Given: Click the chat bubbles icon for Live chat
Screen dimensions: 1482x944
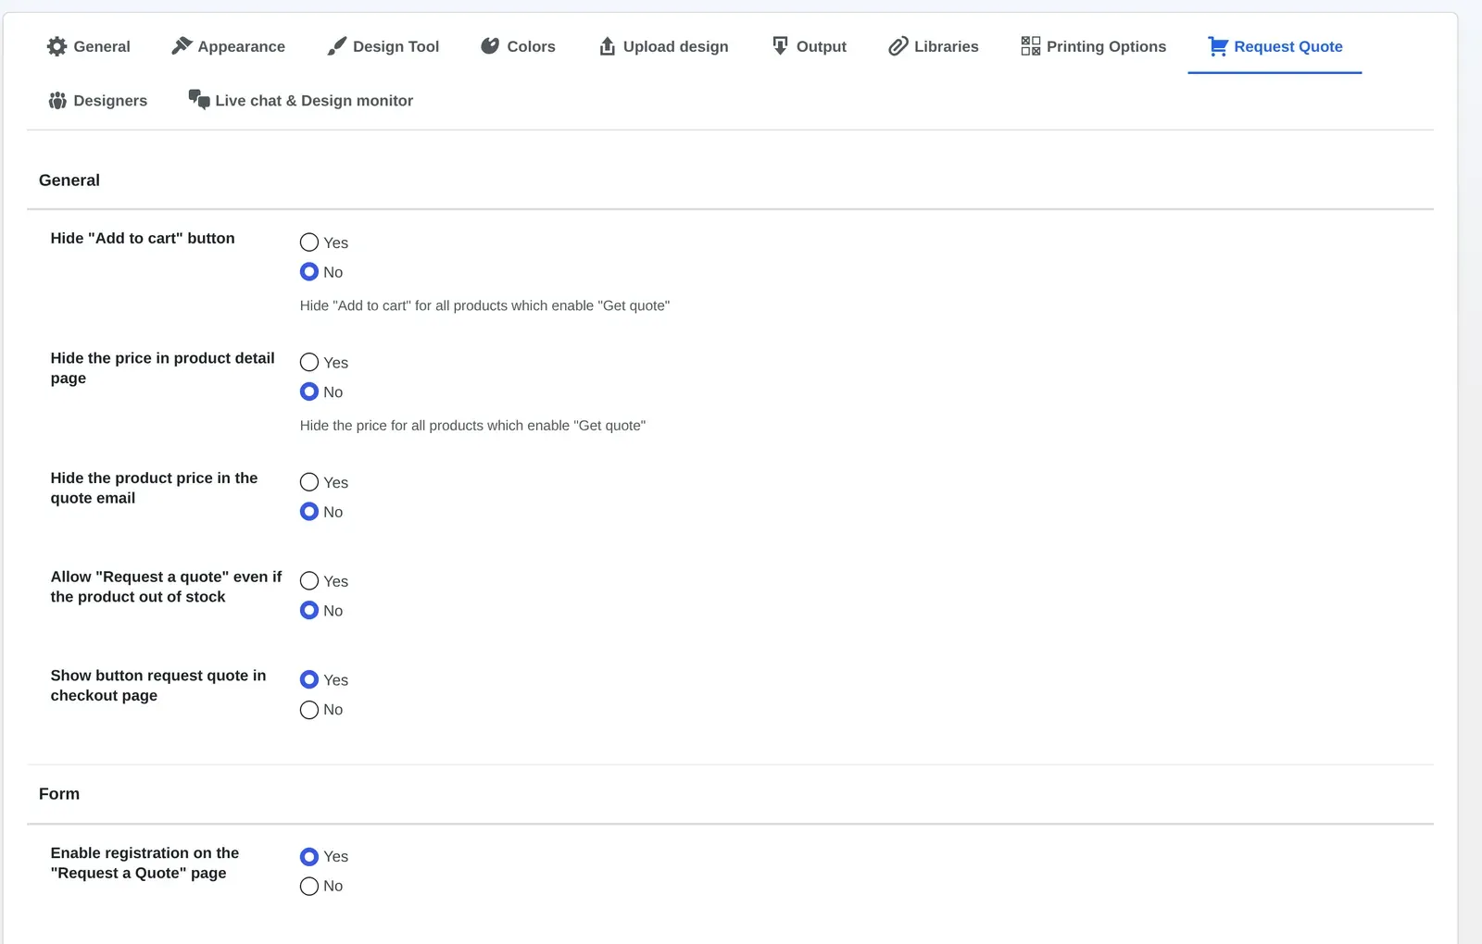Looking at the screenshot, I should click(199, 100).
